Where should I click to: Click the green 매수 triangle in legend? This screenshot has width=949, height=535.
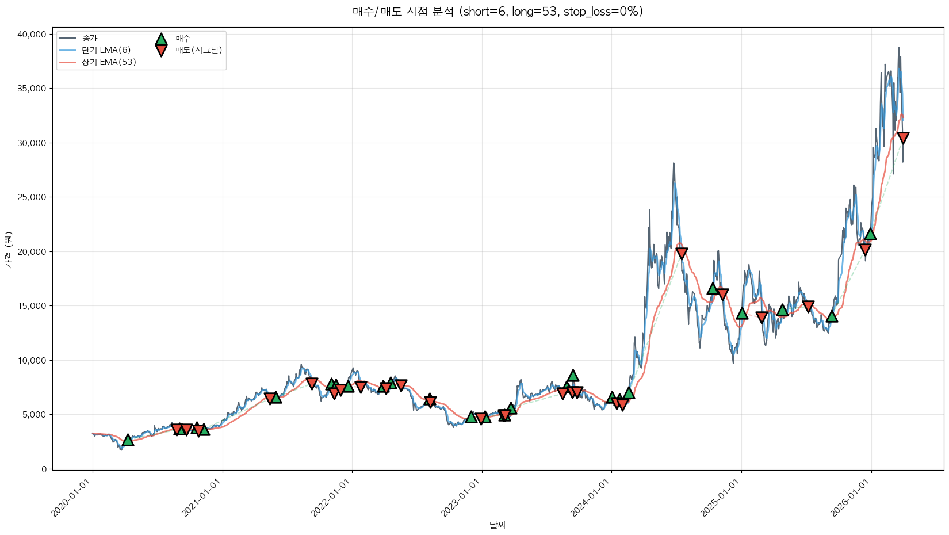pos(161,39)
